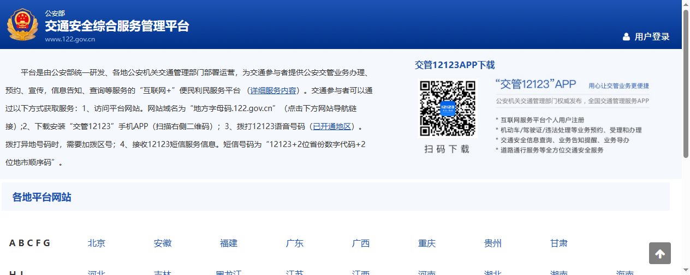Open the 详细服务内容 link
This screenshot has height=275, width=690.
tap(273, 90)
